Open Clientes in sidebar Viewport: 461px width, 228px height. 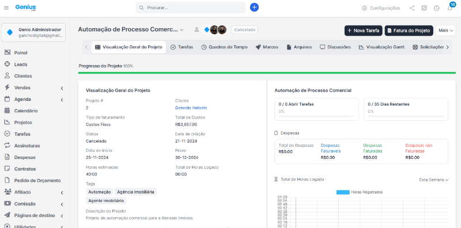click(x=23, y=76)
